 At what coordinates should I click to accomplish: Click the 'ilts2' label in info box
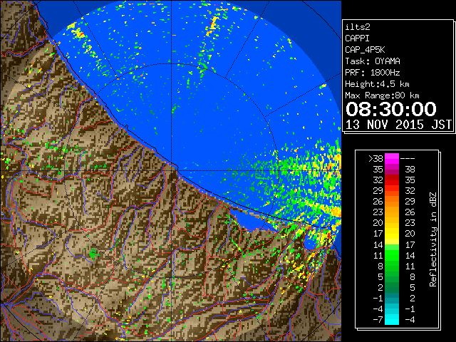(x=358, y=27)
